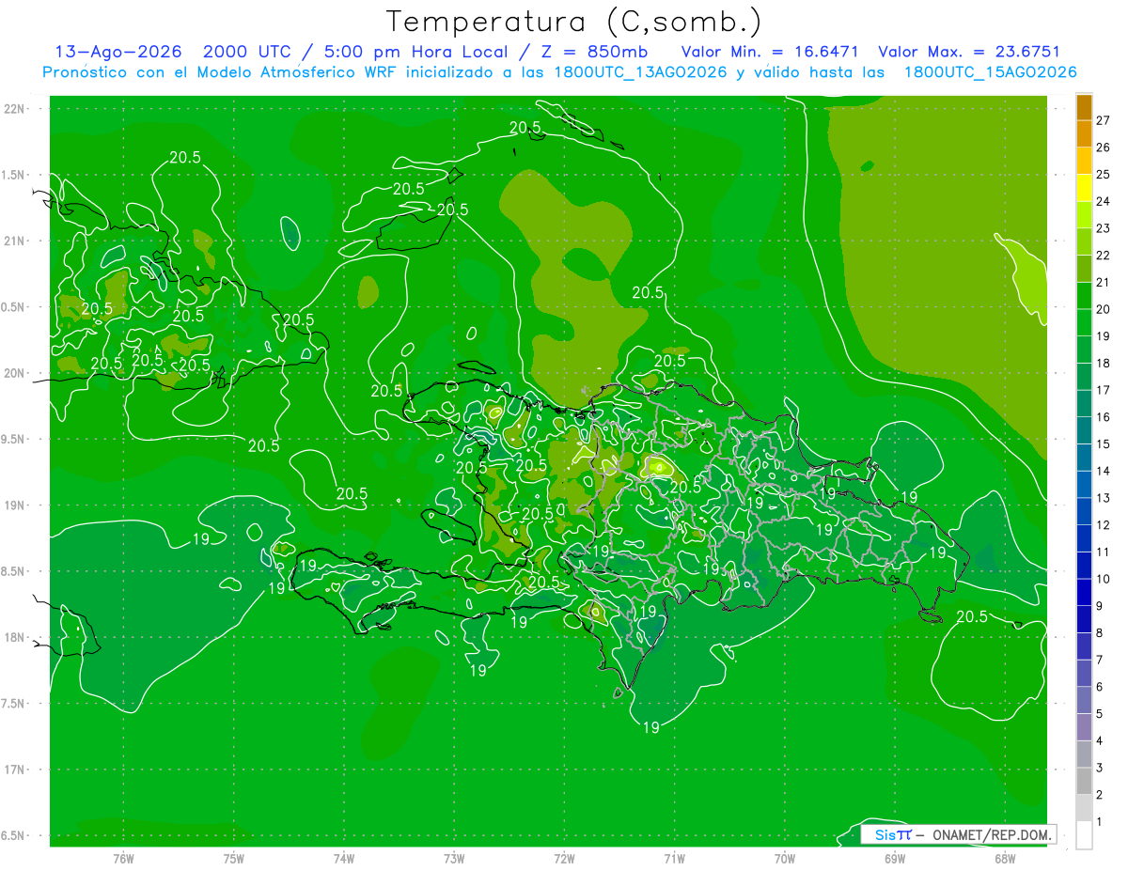This screenshot has width=1128, height=871.
Task: Click the '75W' longitude axis label
Action: [234, 858]
